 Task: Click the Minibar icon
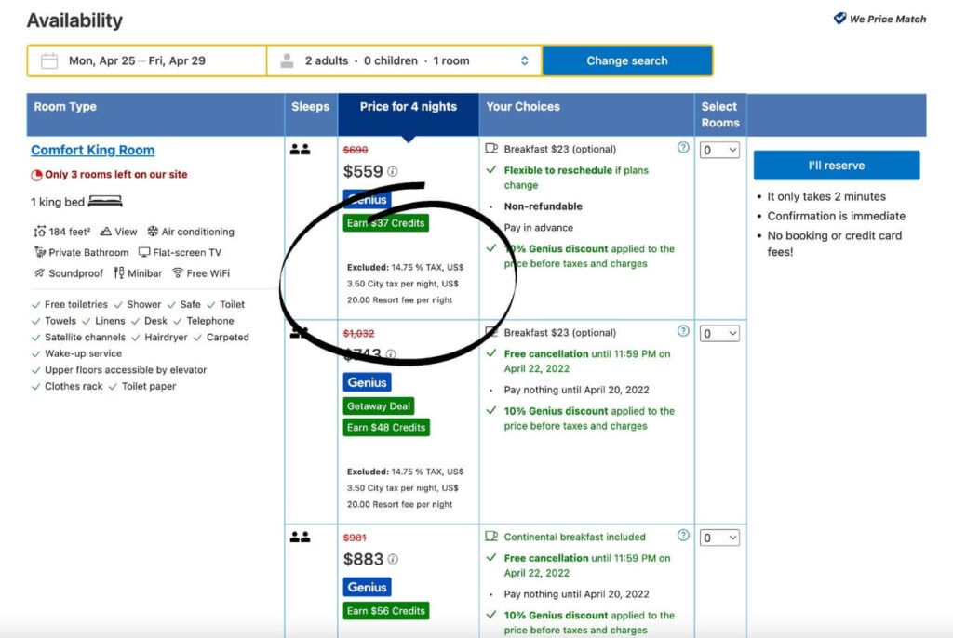click(x=118, y=273)
